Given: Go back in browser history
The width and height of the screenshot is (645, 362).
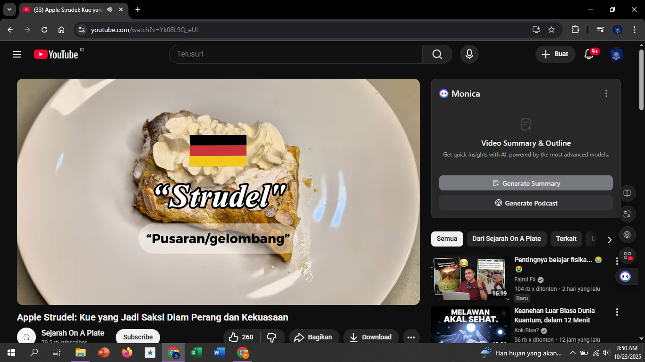Looking at the screenshot, I should [10, 30].
